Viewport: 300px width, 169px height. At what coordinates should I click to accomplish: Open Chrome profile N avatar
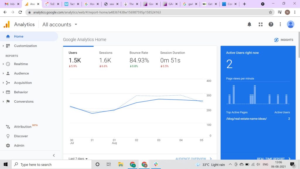[287, 12]
